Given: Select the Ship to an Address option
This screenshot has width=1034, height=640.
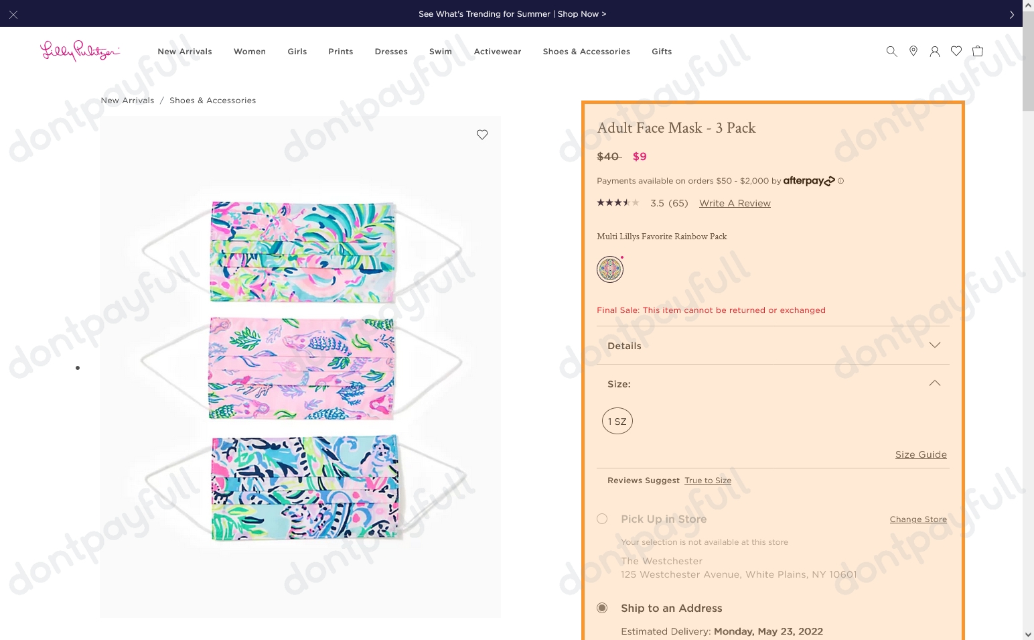Looking at the screenshot, I should click(x=601, y=607).
